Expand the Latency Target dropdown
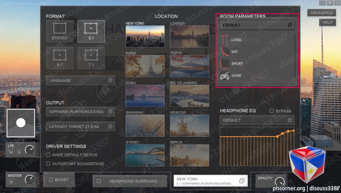 [81, 126]
